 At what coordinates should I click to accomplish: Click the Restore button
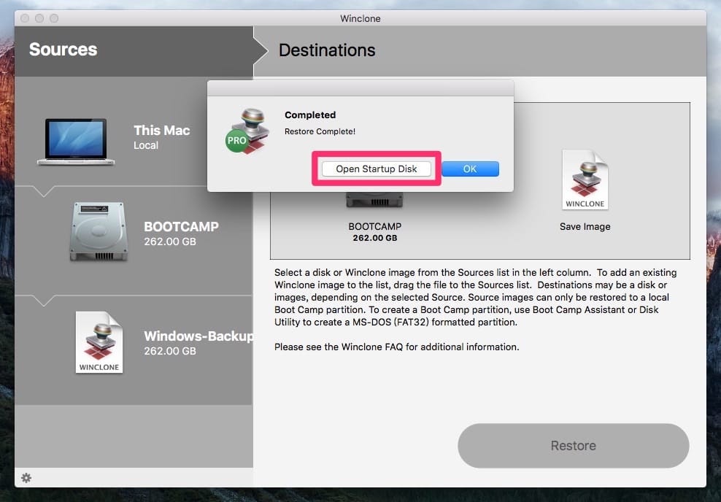574,446
